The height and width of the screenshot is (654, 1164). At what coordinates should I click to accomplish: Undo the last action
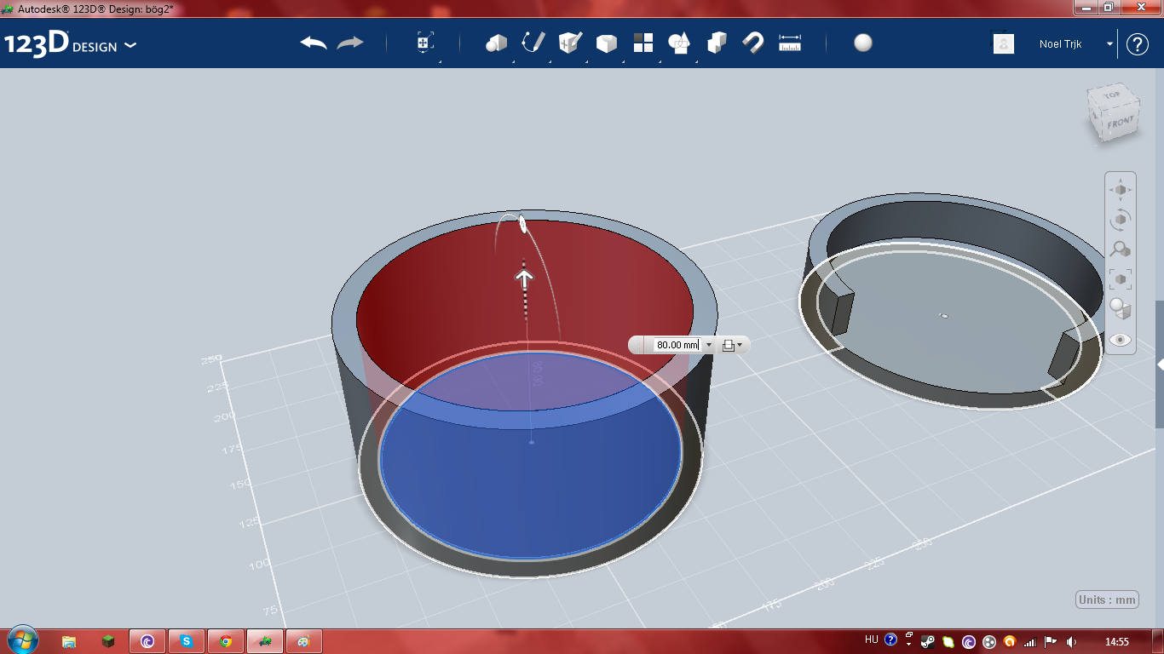click(314, 43)
